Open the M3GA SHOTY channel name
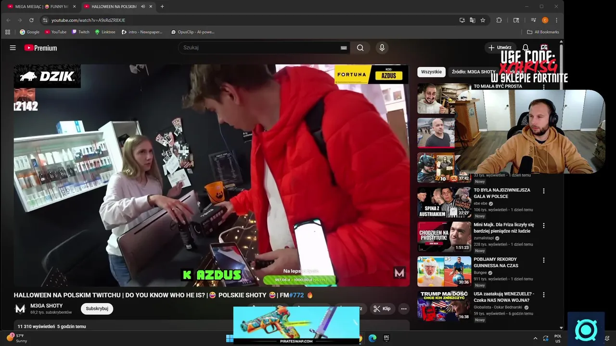This screenshot has width=616, height=346. pyautogui.click(x=47, y=306)
